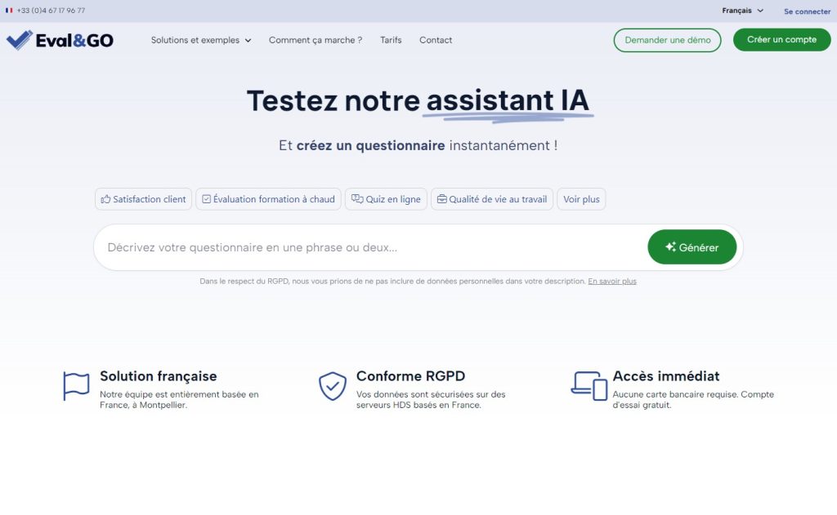This screenshot has height=515, width=837.
Task: Click the Solution française flag icon
Action: click(x=76, y=385)
